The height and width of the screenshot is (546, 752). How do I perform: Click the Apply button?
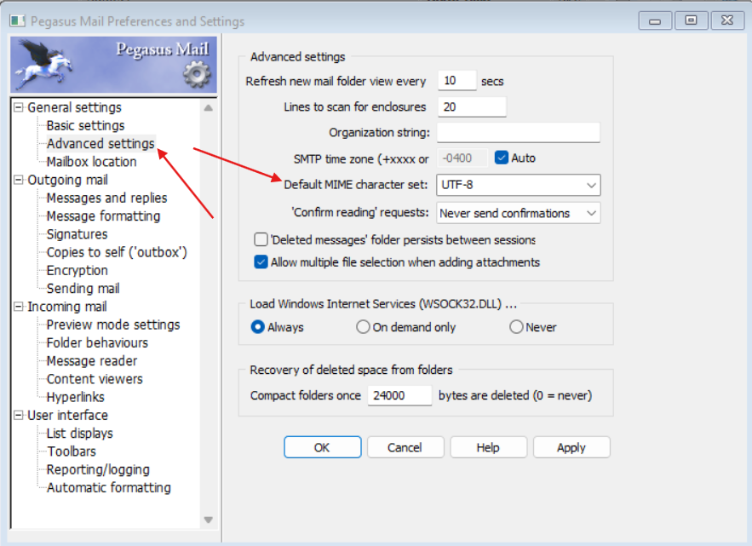pyautogui.click(x=571, y=447)
